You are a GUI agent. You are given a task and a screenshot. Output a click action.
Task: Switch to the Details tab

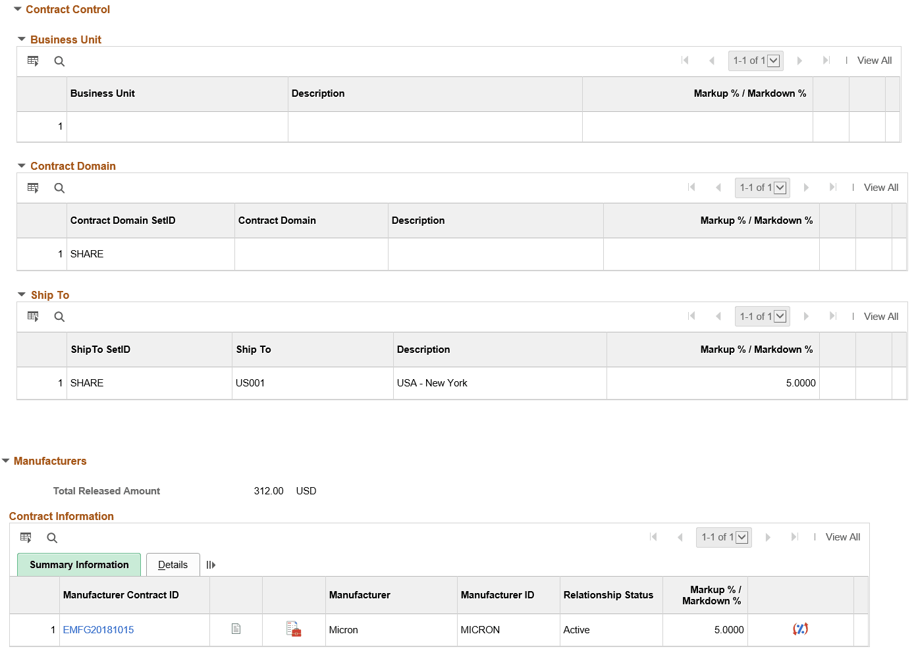[173, 564]
